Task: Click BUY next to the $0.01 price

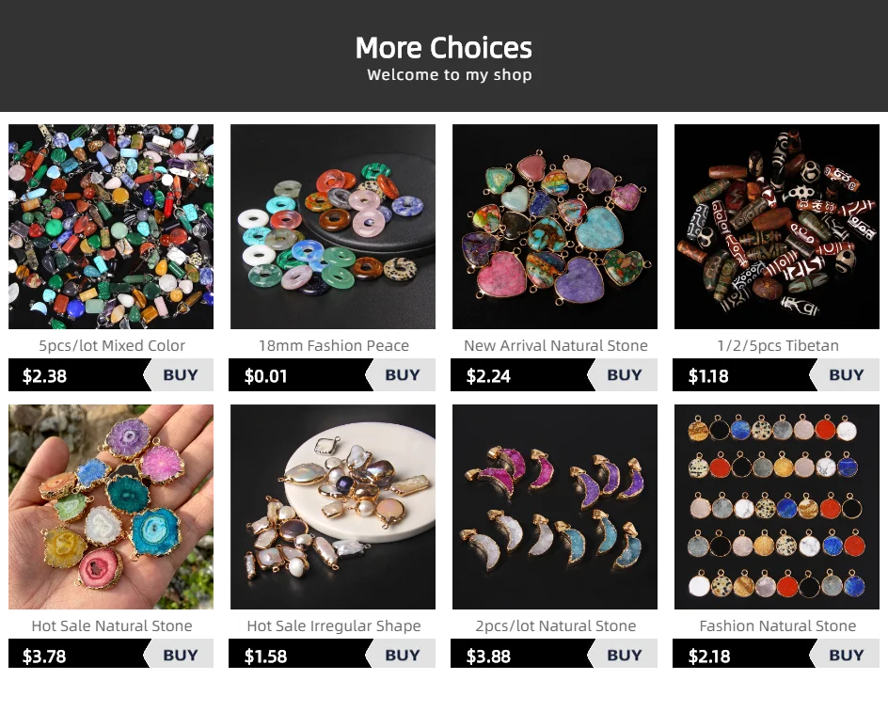Action: [x=402, y=375]
